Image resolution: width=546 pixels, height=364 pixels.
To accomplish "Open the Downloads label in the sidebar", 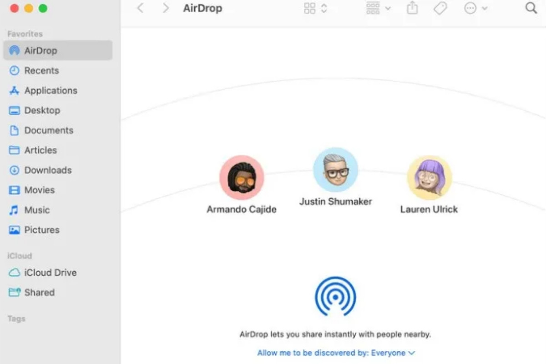I will (48, 170).
